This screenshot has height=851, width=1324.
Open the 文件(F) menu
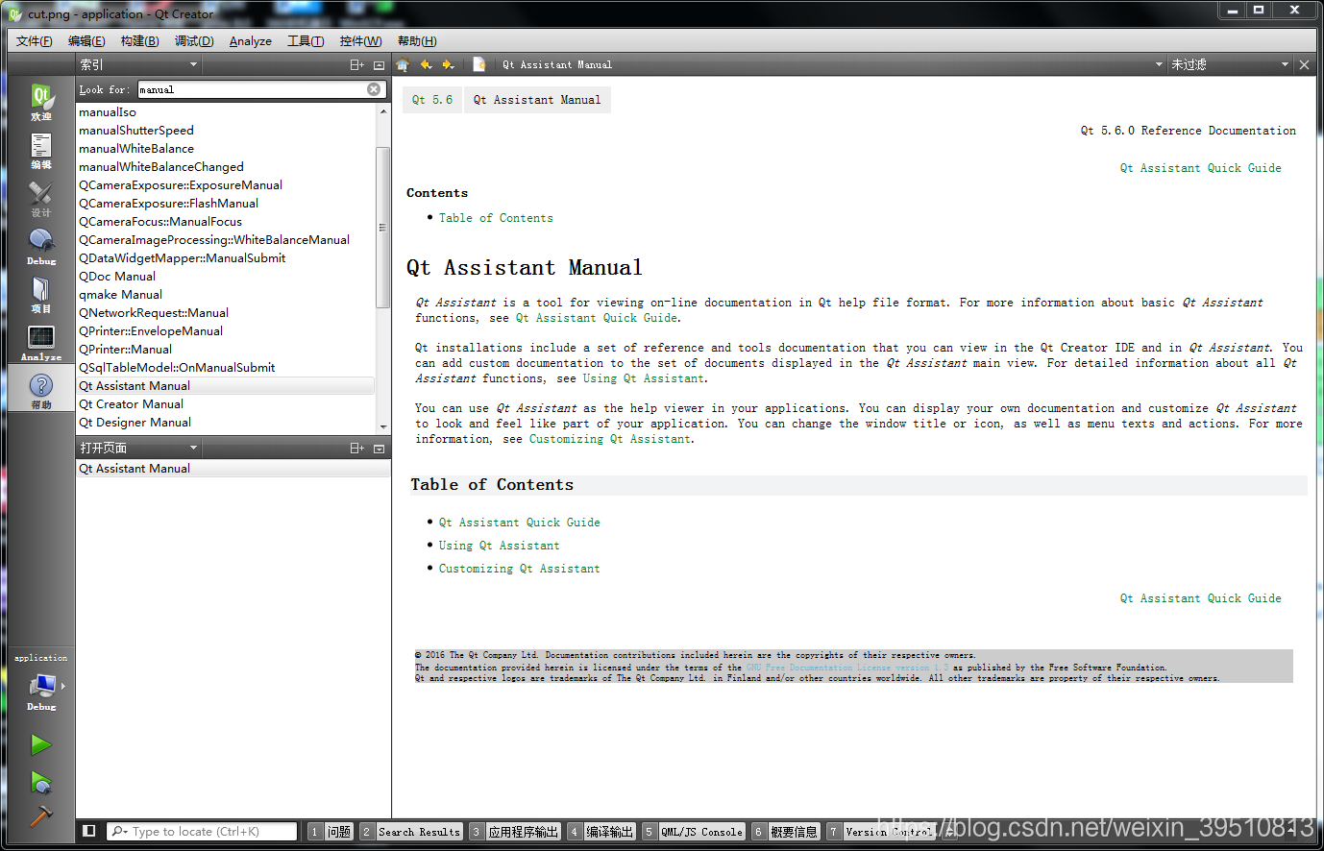click(35, 40)
